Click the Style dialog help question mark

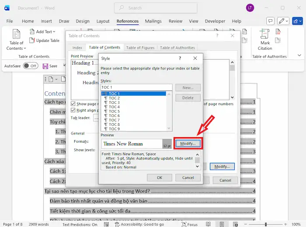180,58
